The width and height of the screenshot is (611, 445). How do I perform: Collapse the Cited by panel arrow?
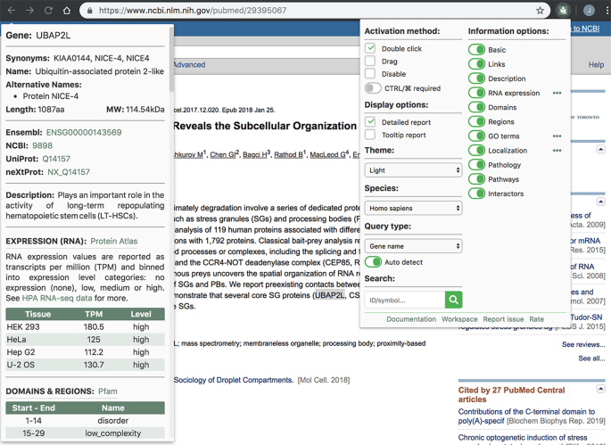click(x=600, y=389)
